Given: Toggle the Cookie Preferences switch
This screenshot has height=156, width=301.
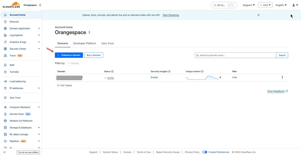Looking at the screenshot, I should 204,152.
